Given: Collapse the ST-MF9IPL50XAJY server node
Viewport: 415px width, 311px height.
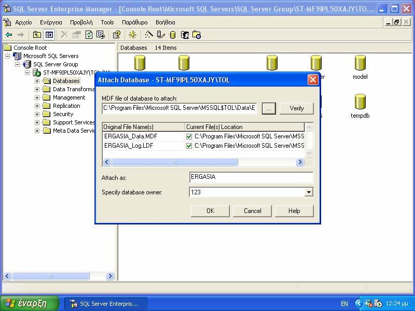Looking at the screenshot, I should coord(27,73).
